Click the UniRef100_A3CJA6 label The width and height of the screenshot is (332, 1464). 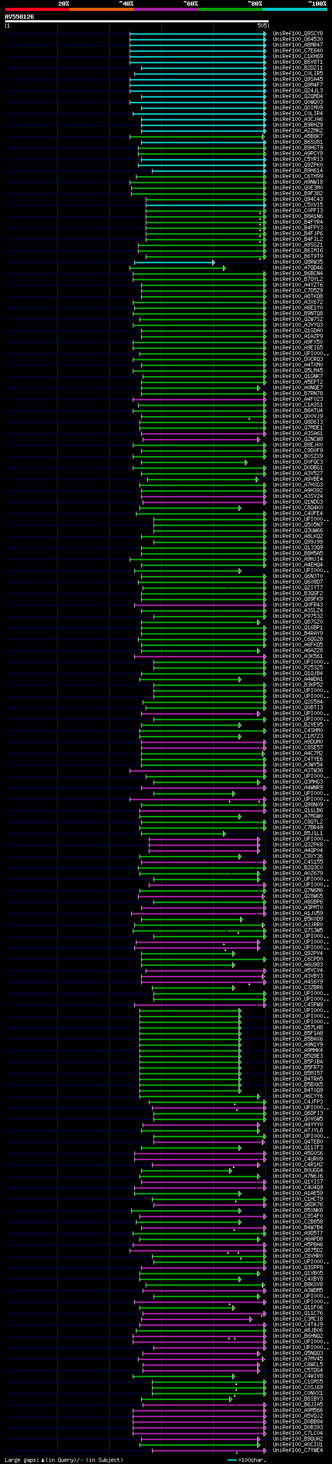coord(297,119)
